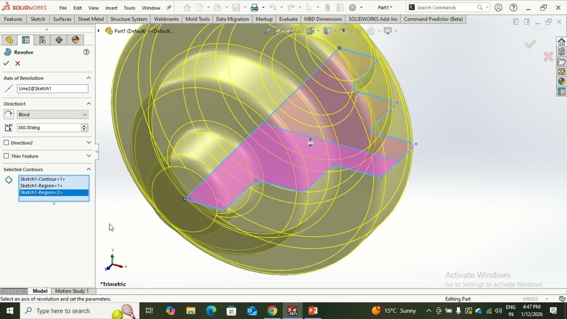Image resolution: width=567 pixels, height=319 pixels.
Task: Select Sketch1-Contour<1> in Selected Contours
Action: pos(54,179)
